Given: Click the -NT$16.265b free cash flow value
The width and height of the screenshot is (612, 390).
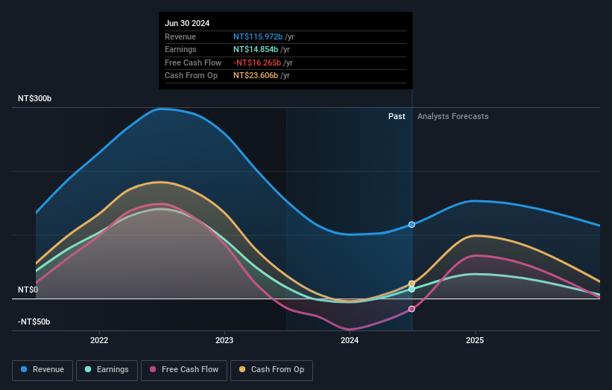Looking at the screenshot, I should pyautogui.click(x=257, y=63).
